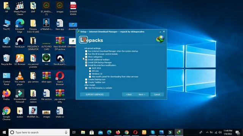
Task: Select UC Browser desktop shortcut
Action: pos(20,60)
